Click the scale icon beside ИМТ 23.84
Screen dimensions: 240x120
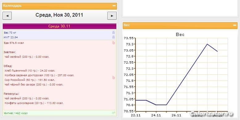(x=114, y=37)
